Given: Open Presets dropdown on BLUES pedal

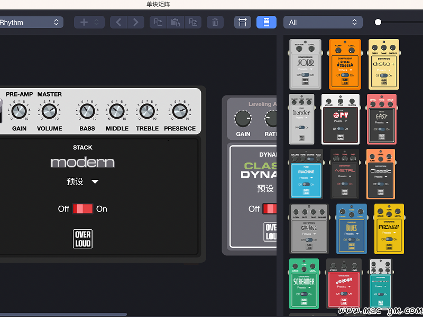Looking at the screenshot, I should point(352,234).
